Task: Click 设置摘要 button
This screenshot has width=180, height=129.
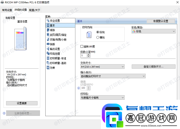Action: (x=22, y=103)
